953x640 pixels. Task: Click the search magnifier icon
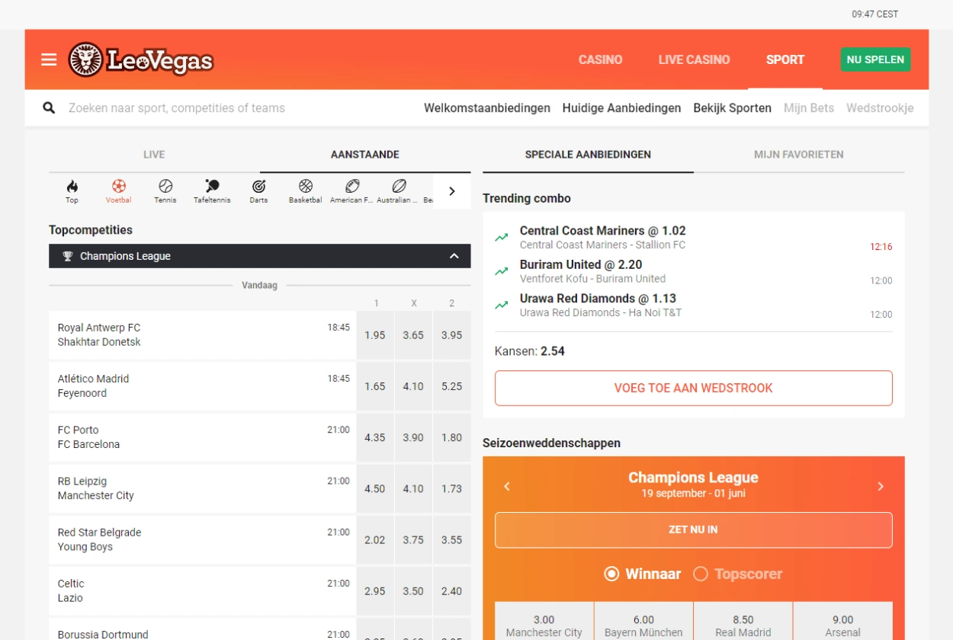[x=49, y=108]
